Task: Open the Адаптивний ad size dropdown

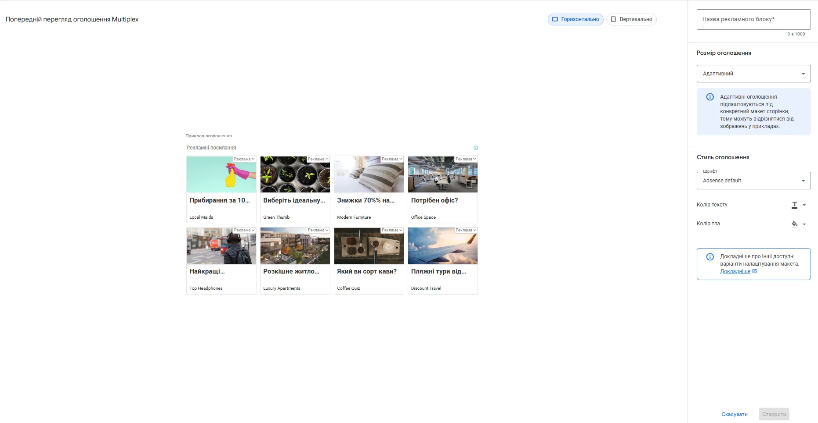Action: [753, 74]
